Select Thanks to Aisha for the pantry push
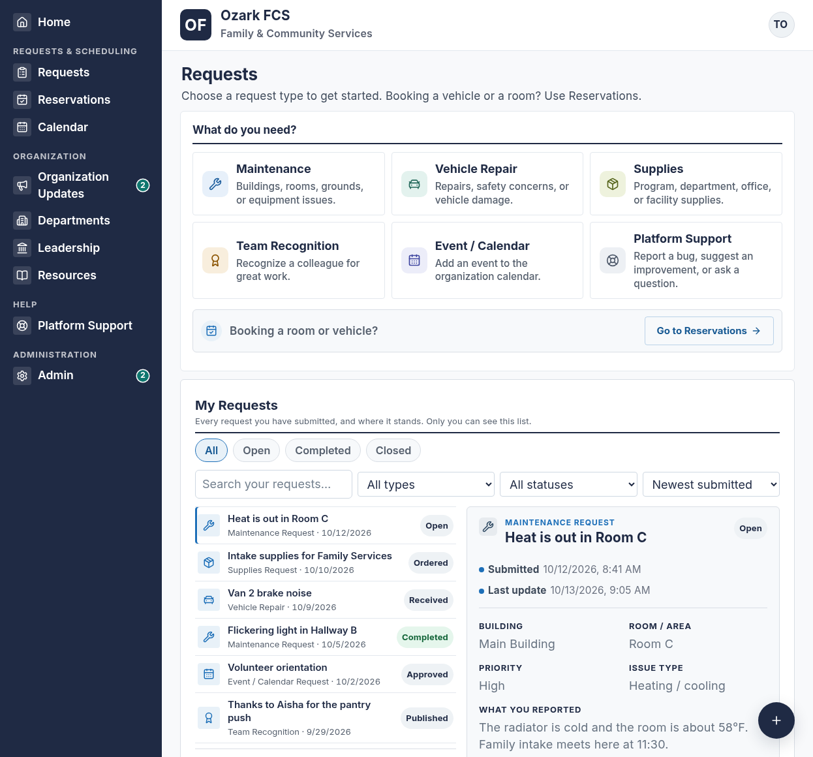This screenshot has width=813, height=757. [326, 718]
